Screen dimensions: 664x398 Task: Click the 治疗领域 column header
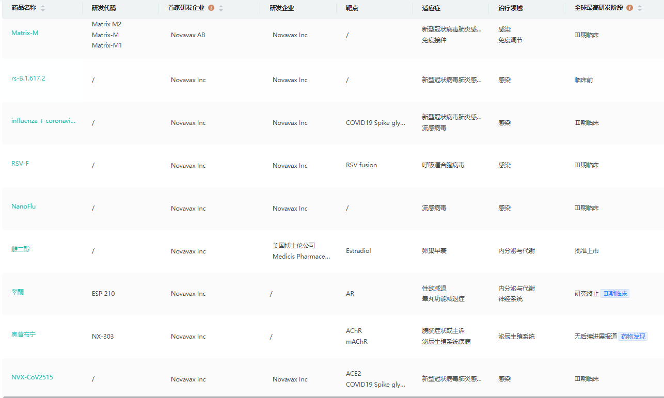(511, 8)
